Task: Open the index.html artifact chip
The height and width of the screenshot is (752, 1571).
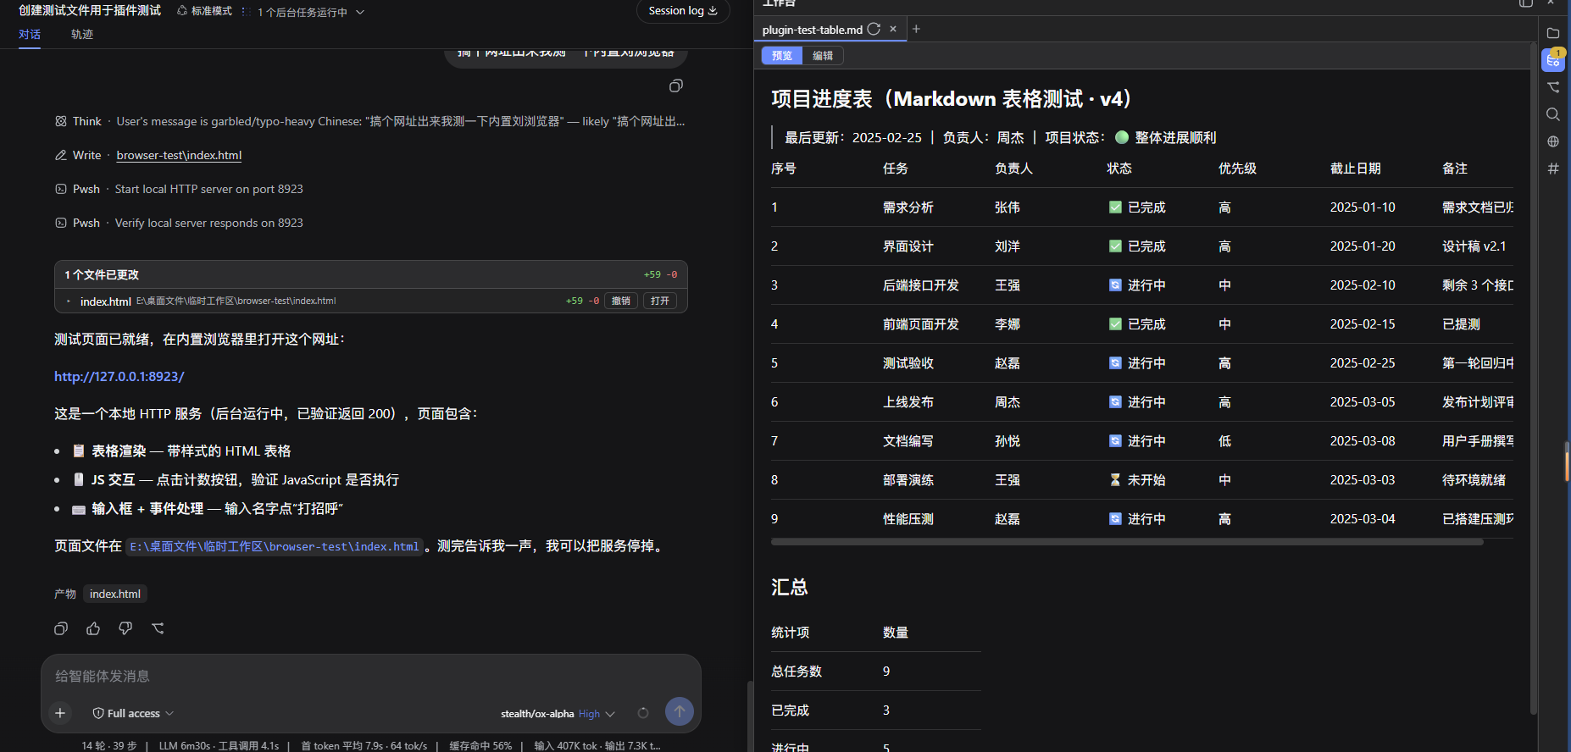Action: [115, 594]
